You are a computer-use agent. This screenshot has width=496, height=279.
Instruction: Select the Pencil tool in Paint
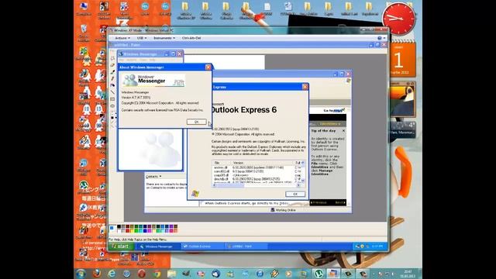click(112, 78)
